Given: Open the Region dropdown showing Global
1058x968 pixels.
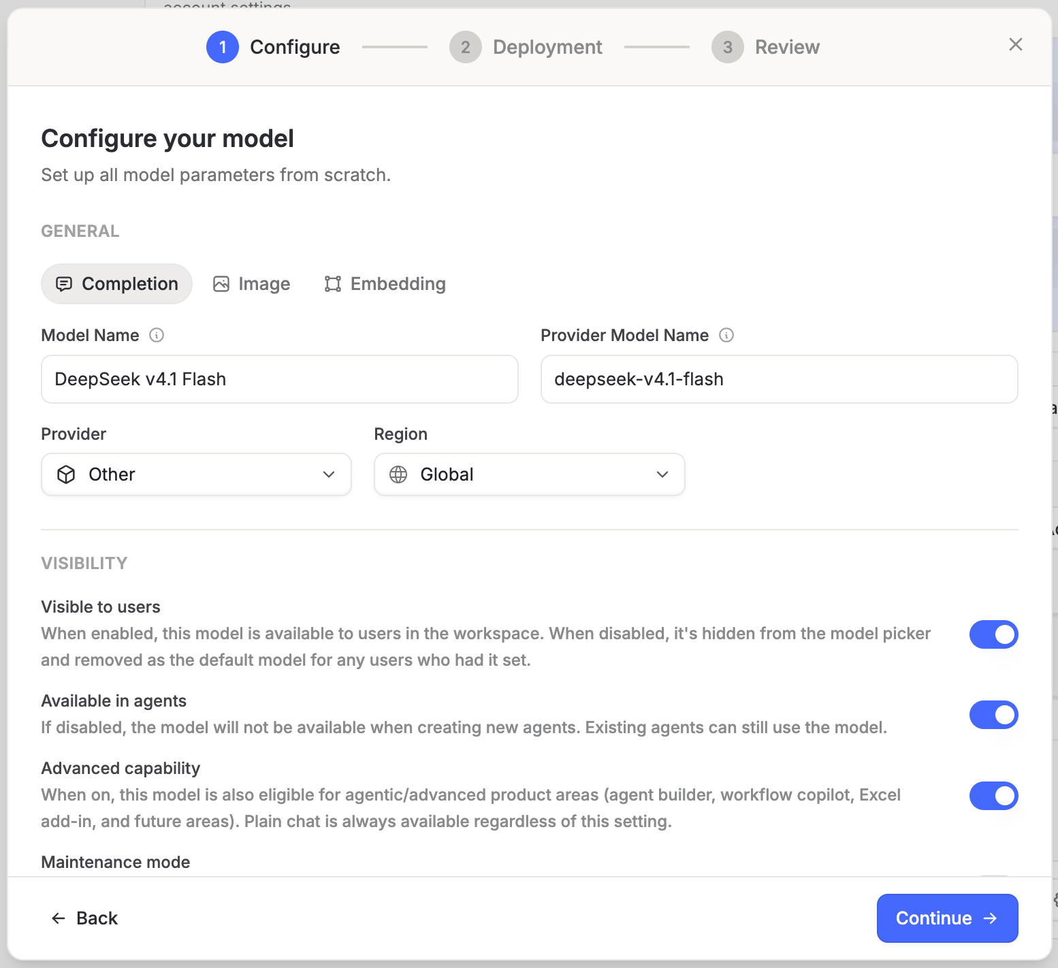Looking at the screenshot, I should tap(529, 474).
